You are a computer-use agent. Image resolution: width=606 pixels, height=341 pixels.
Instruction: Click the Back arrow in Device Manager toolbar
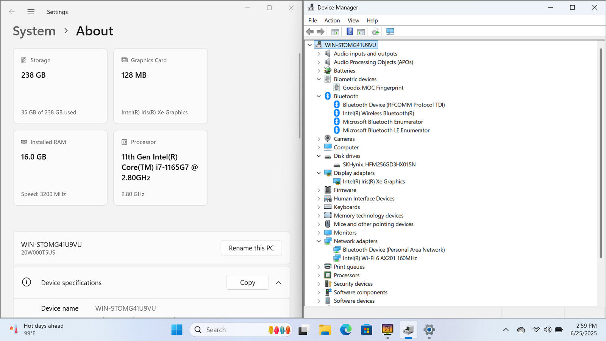click(310, 31)
